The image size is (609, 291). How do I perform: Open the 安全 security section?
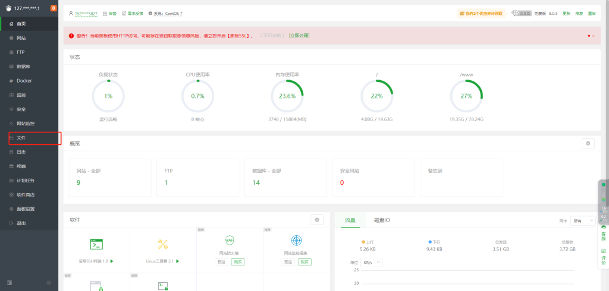coord(29,109)
